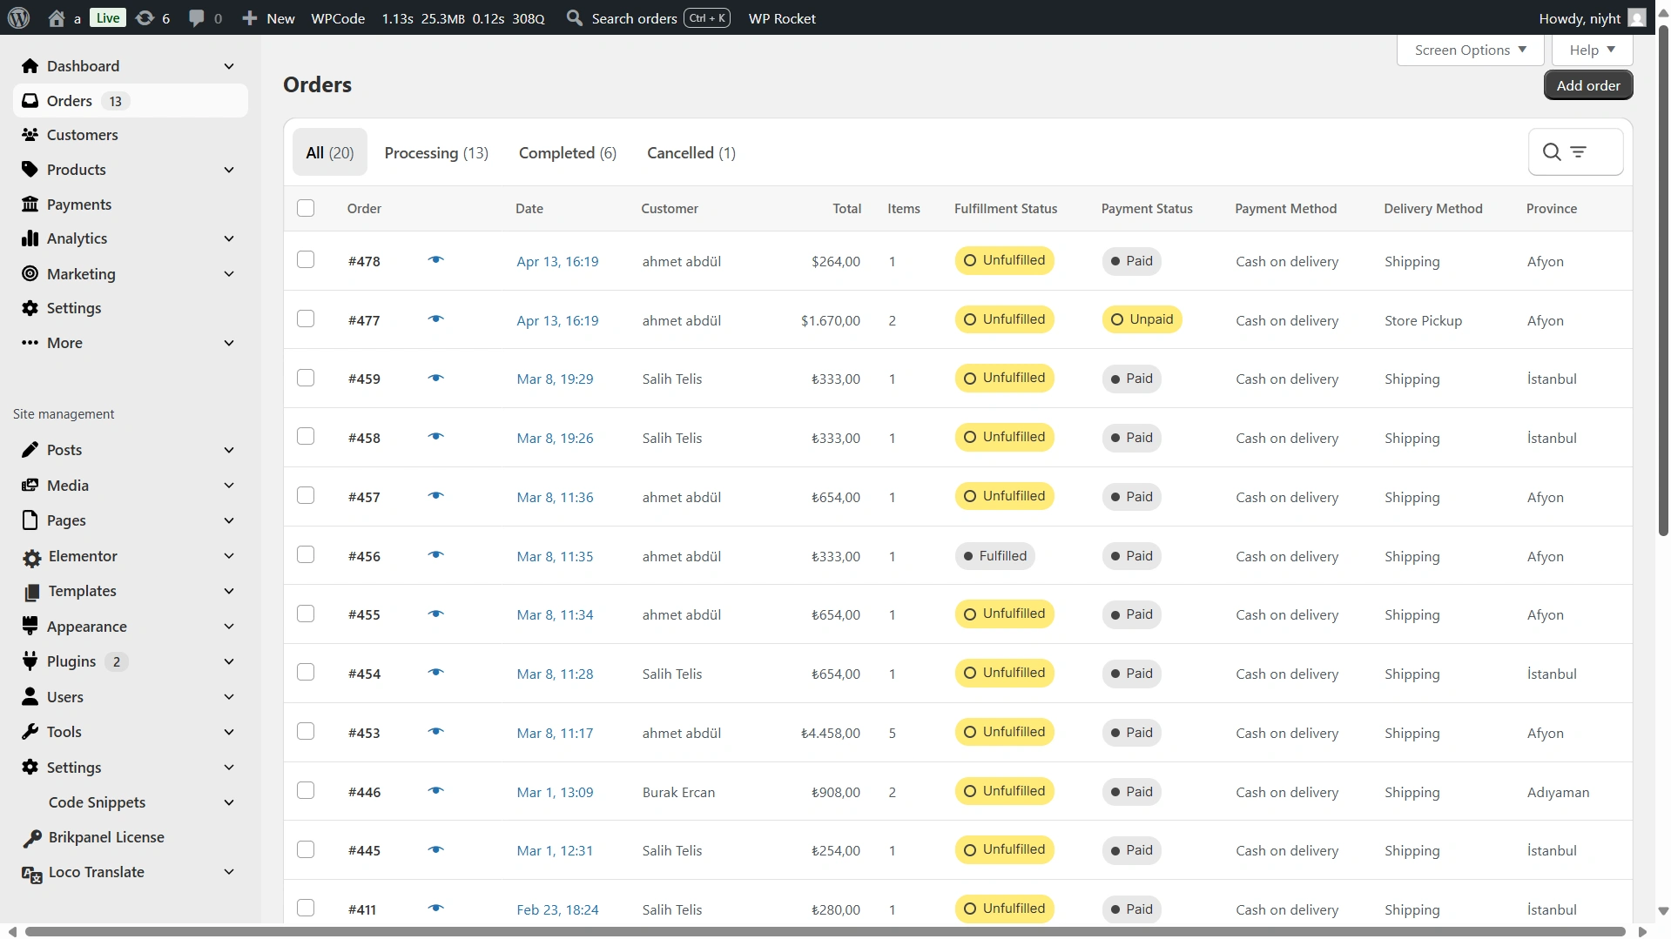This screenshot has width=1671, height=939.
Task: Select the checkbox for order #453
Action: point(306,732)
